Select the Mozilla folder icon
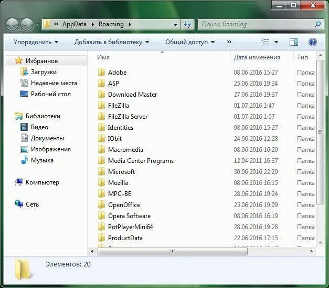This screenshot has height=288, width=329. tap(101, 182)
